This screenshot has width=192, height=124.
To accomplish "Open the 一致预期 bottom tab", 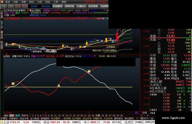I will click(66, 118).
